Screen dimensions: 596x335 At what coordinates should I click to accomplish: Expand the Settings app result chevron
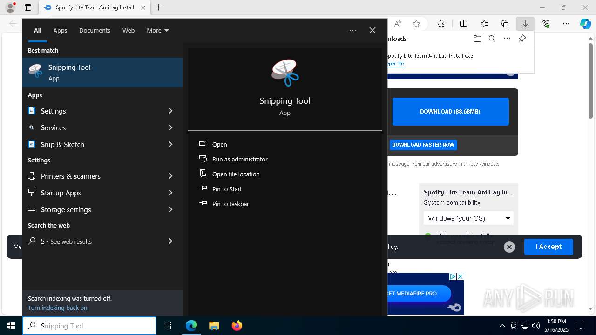pyautogui.click(x=170, y=111)
